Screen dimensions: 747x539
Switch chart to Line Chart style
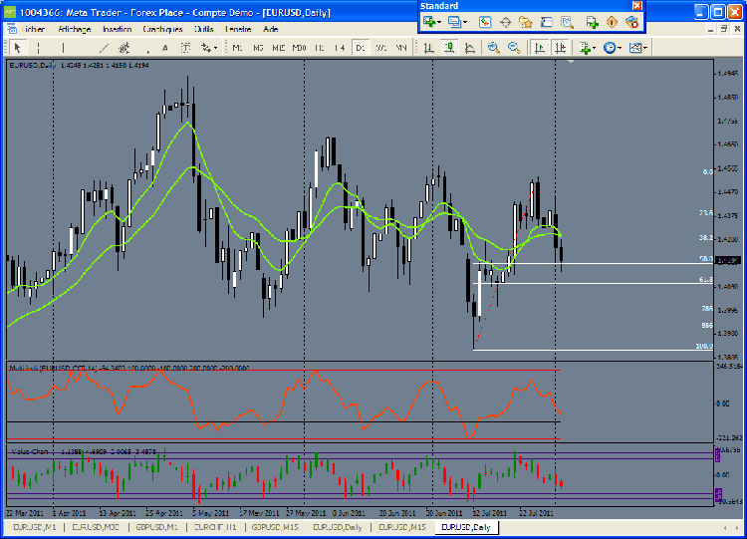470,48
